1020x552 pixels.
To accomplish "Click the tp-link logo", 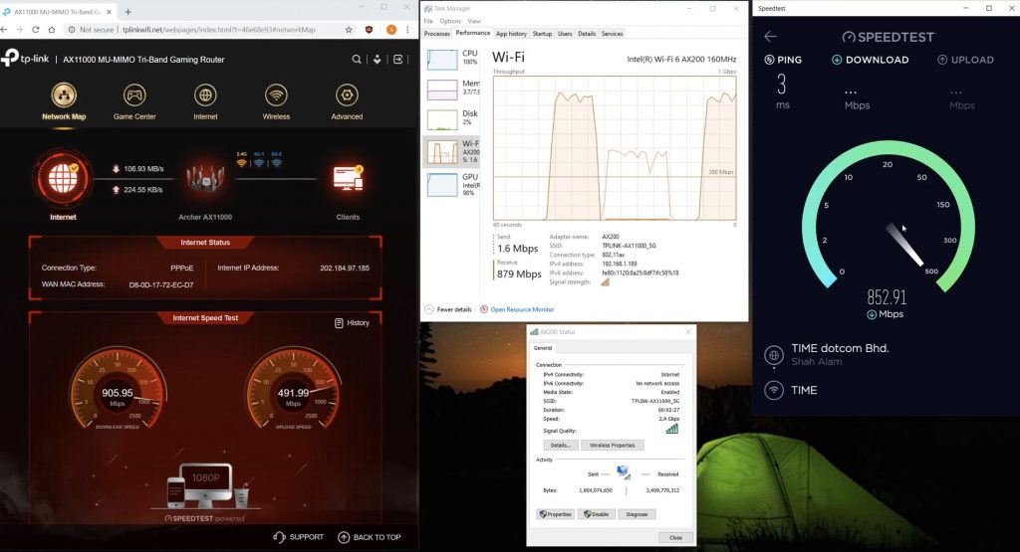I will 25,58.
